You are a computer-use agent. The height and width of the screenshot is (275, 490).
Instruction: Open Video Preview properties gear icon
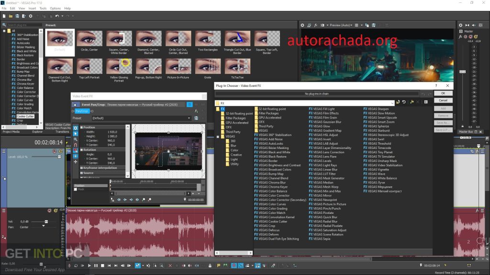(x=302, y=25)
